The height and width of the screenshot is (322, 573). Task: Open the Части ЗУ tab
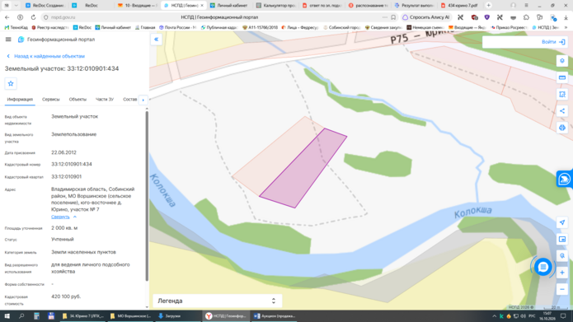pyautogui.click(x=105, y=100)
